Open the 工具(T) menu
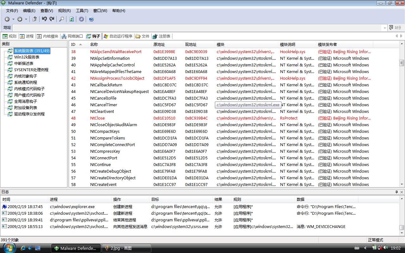The image size is (405, 253). 82,11
